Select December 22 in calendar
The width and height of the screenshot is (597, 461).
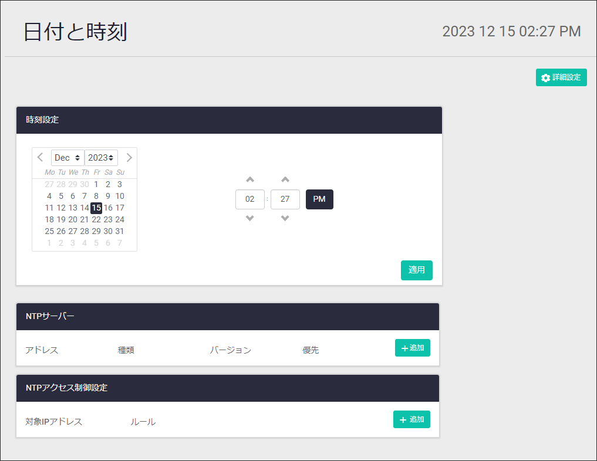96,219
